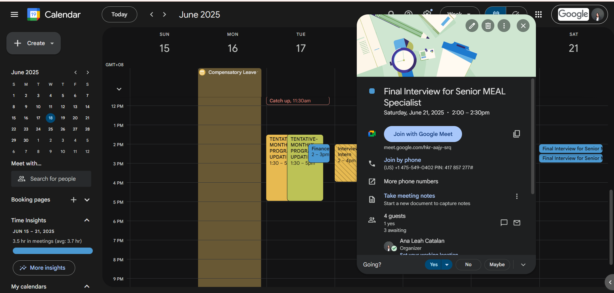The width and height of the screenshot is (614, 293).
Task: Open the Google account profile avatar
Action: 597,14
